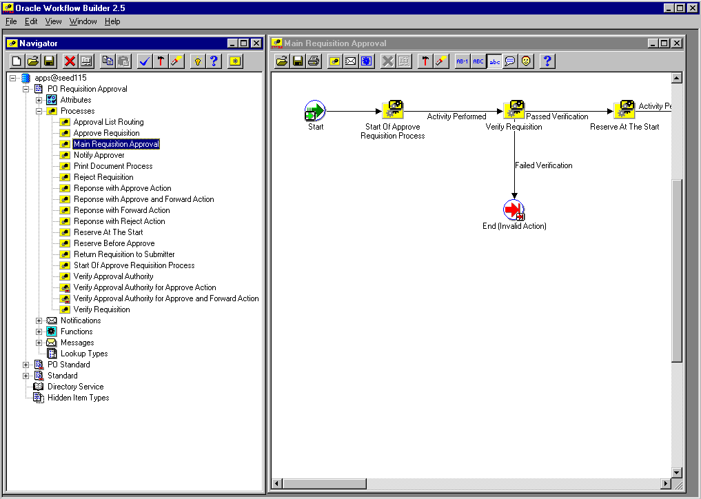Open the Edit menu

click(x=31, y=21)
